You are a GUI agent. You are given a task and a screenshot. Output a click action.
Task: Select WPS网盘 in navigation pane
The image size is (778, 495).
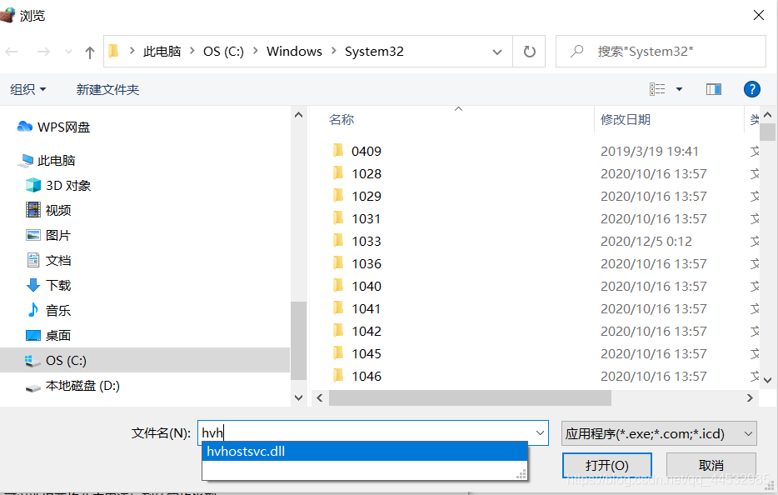tap(53, 127)
